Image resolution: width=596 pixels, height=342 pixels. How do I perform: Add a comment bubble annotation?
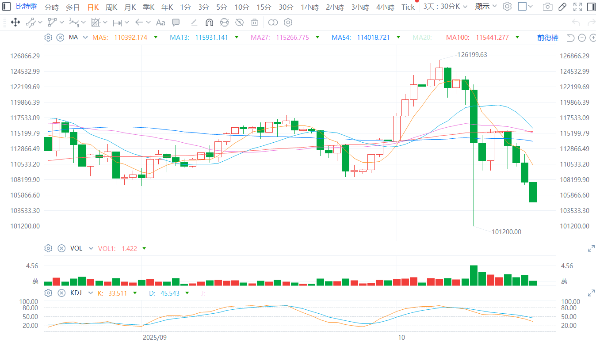point(176,23)
